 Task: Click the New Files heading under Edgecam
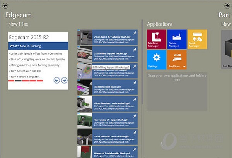pos(18,24)
